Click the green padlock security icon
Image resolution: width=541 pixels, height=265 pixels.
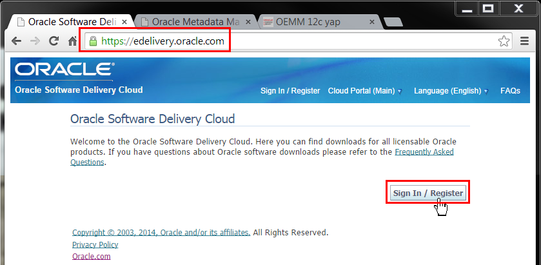(x=93, y=41)
